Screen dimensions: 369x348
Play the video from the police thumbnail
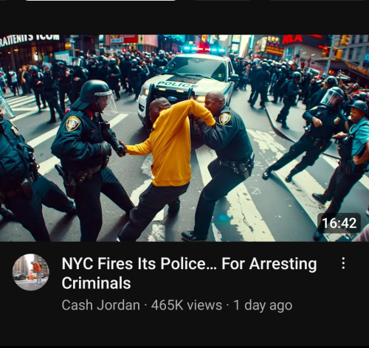pyautogui.click(x=184, y=138)
